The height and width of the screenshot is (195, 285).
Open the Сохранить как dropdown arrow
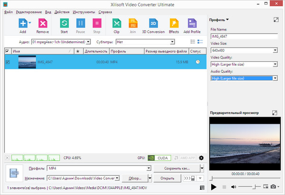pos(202,168)
